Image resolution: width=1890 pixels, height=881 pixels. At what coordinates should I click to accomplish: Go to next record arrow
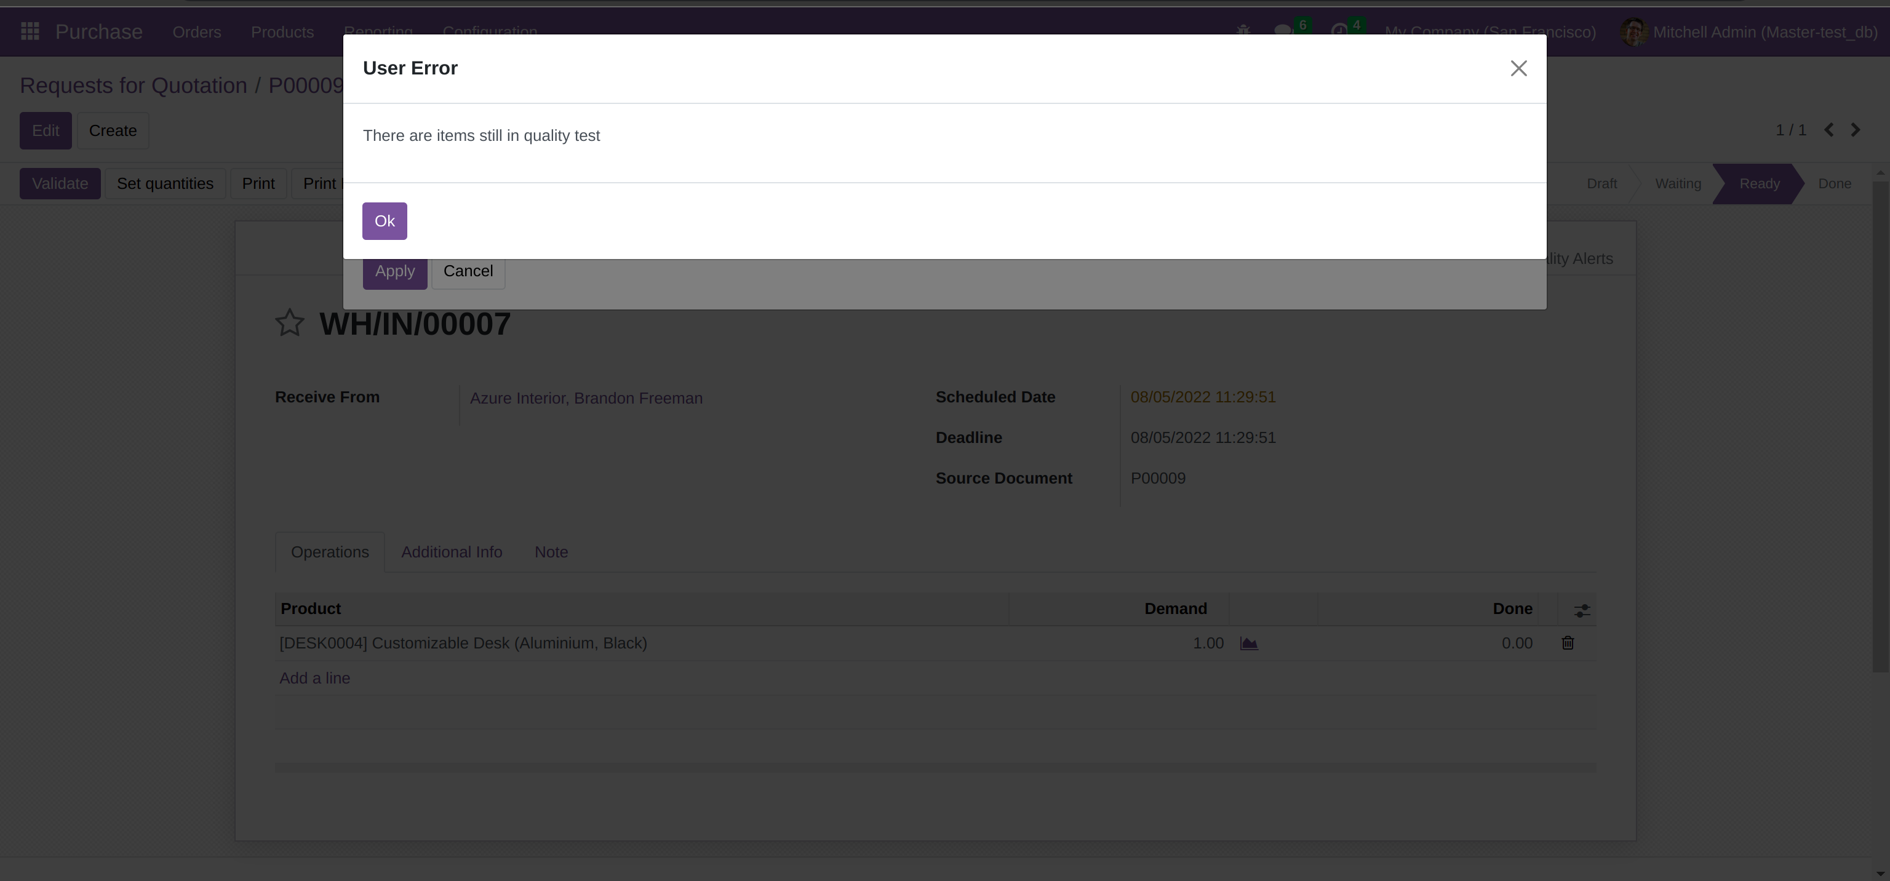pos(1856,130)
